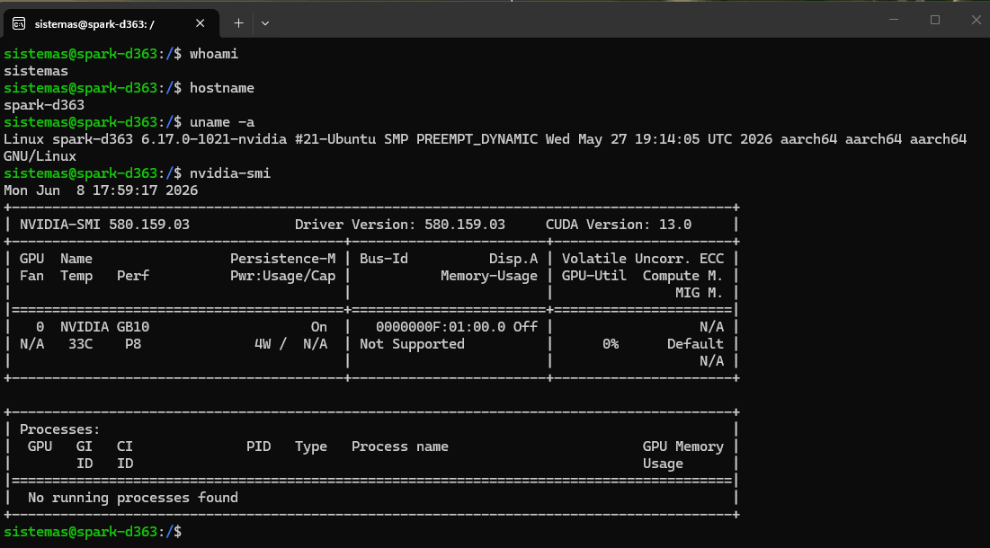Close the terminal window
The image size is (990, 548).
[977, 20]
